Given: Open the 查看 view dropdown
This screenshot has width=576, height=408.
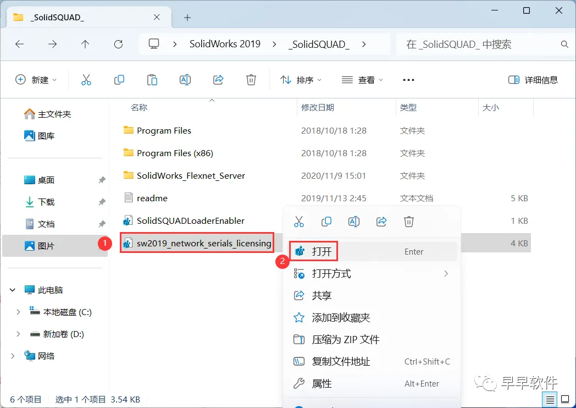Looking at the screenshot, I should pos(362,80).
